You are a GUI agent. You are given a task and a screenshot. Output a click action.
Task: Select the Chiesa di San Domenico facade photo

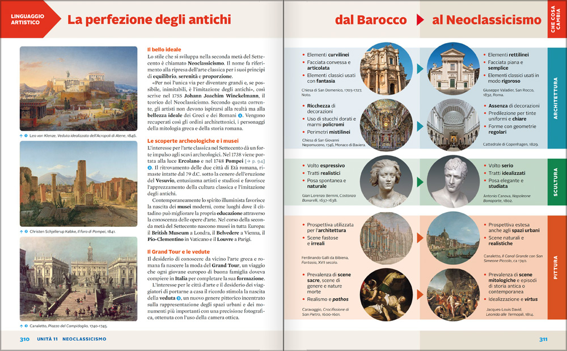pos(386,69)
